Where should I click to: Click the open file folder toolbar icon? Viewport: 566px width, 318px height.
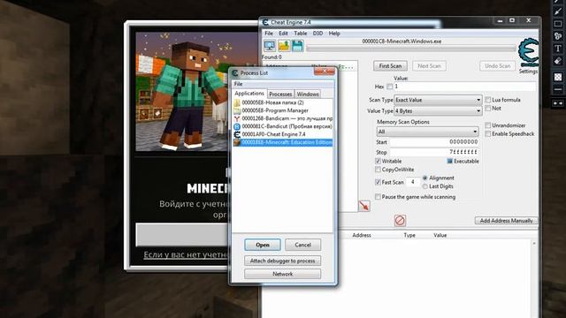[x=284, y=46]
